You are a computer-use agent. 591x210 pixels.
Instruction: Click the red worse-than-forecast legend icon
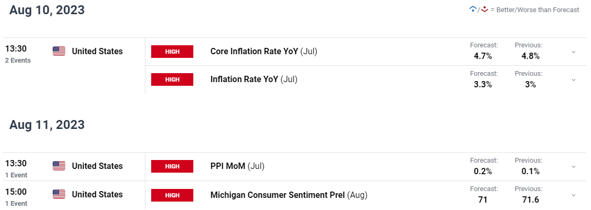click(484, 9)
